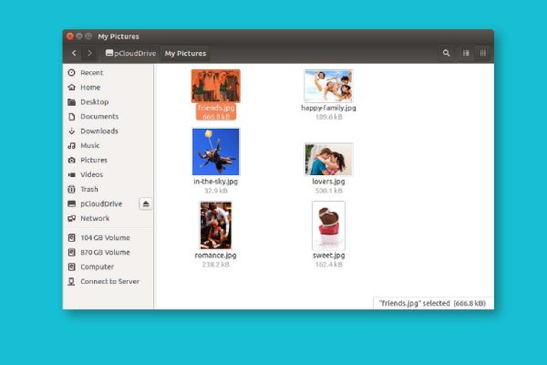This screenshot has width=547, height=365.
Task: Click the "friends.jpg" selected status text
Action: tap(432, 303)
